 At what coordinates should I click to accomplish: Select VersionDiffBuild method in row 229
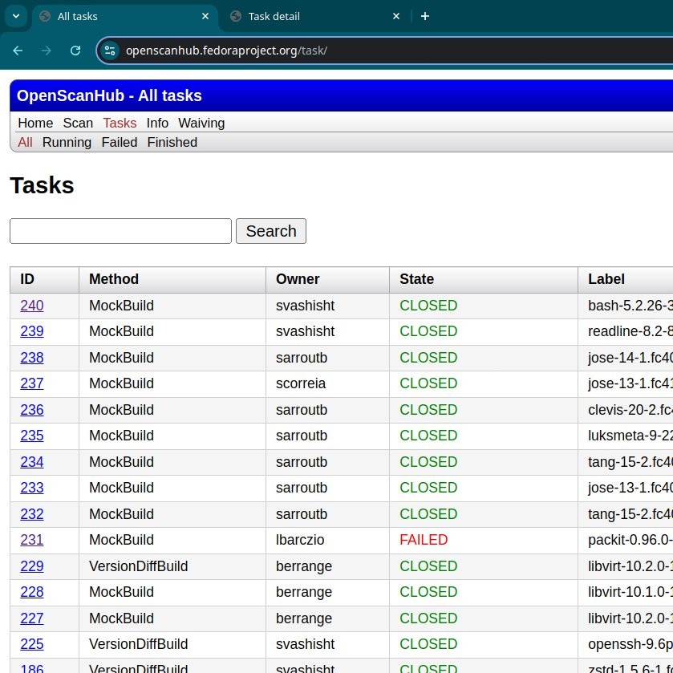coord(139,566)
